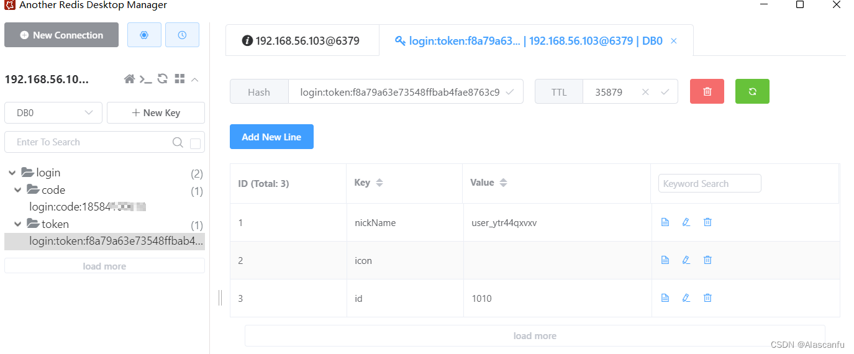854x354 pixels.
Task: Click load more below table
Action: [x=535, y=336]
